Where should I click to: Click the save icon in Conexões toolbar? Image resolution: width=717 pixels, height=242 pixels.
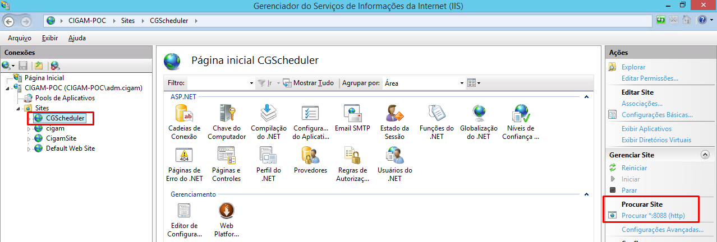pyautogui.click(x=23, y=66)
